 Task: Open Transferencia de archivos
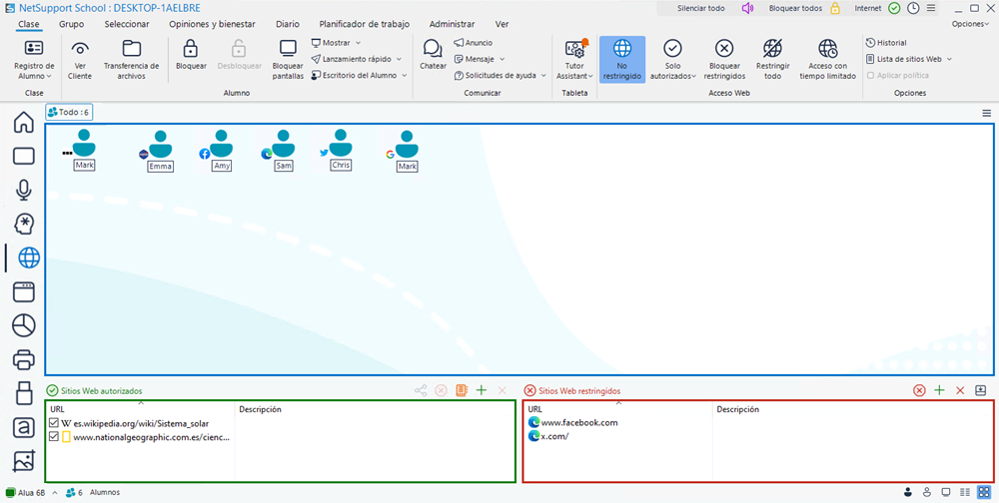point(131,59)
